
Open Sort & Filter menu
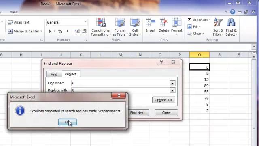pyautogui.click(x=218, y=27)
